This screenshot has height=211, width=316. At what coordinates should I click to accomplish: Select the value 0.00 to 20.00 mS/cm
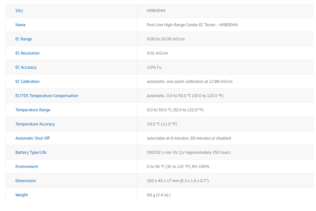tap(166, 39)
